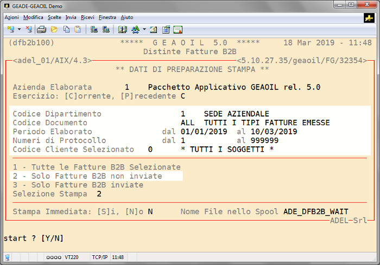Click the new connection icon in toolbar
This screenshot has width=380, height=265.
[10, 29]
